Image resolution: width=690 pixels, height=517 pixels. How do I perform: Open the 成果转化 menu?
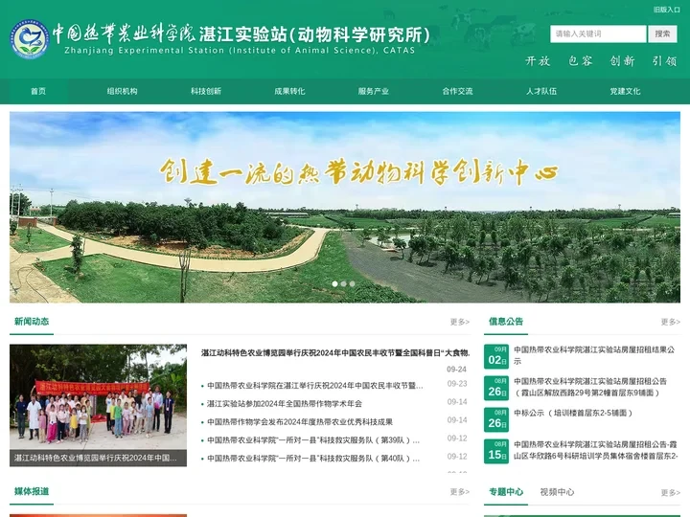[289, 91]
